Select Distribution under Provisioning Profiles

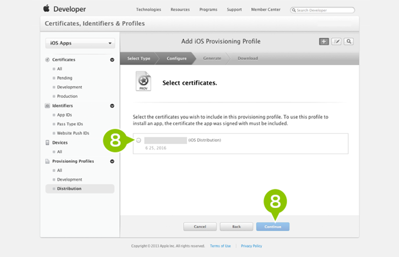pos(80,189)
